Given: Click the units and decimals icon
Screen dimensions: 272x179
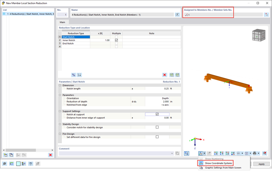Looking at the screenshot, I should tap(11, 164).
